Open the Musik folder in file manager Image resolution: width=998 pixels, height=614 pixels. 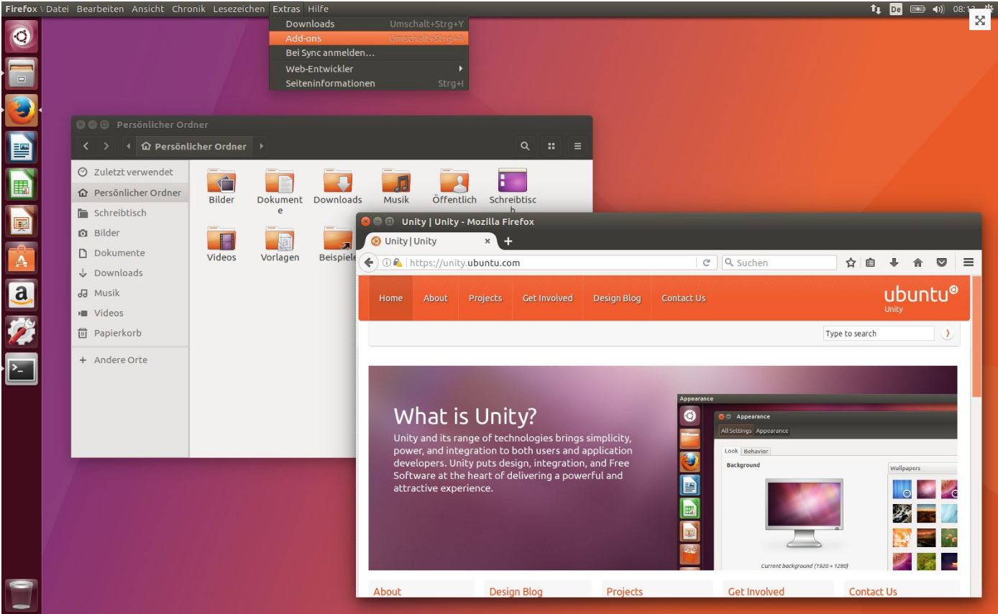tap(395, 187)
